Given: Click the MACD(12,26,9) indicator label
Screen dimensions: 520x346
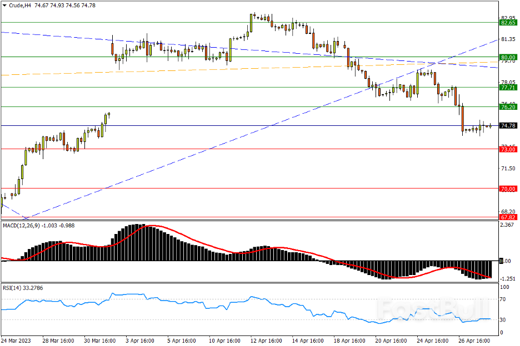Looking at the screenshot, I should 22,226.
